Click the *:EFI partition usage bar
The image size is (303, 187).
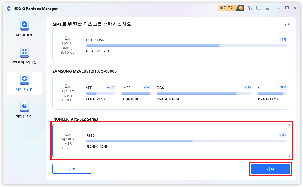[x=100, y=93]
